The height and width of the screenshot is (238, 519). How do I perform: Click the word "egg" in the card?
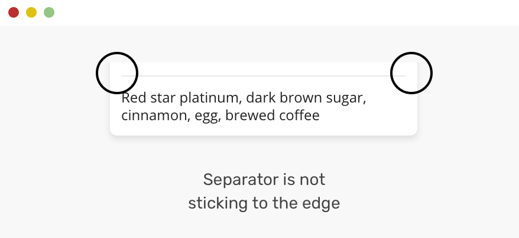(x=207, y=117)
